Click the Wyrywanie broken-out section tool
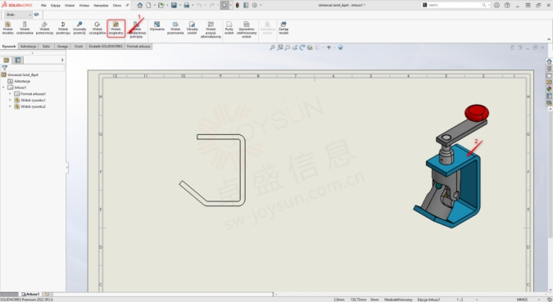 (x=157, y=27)
